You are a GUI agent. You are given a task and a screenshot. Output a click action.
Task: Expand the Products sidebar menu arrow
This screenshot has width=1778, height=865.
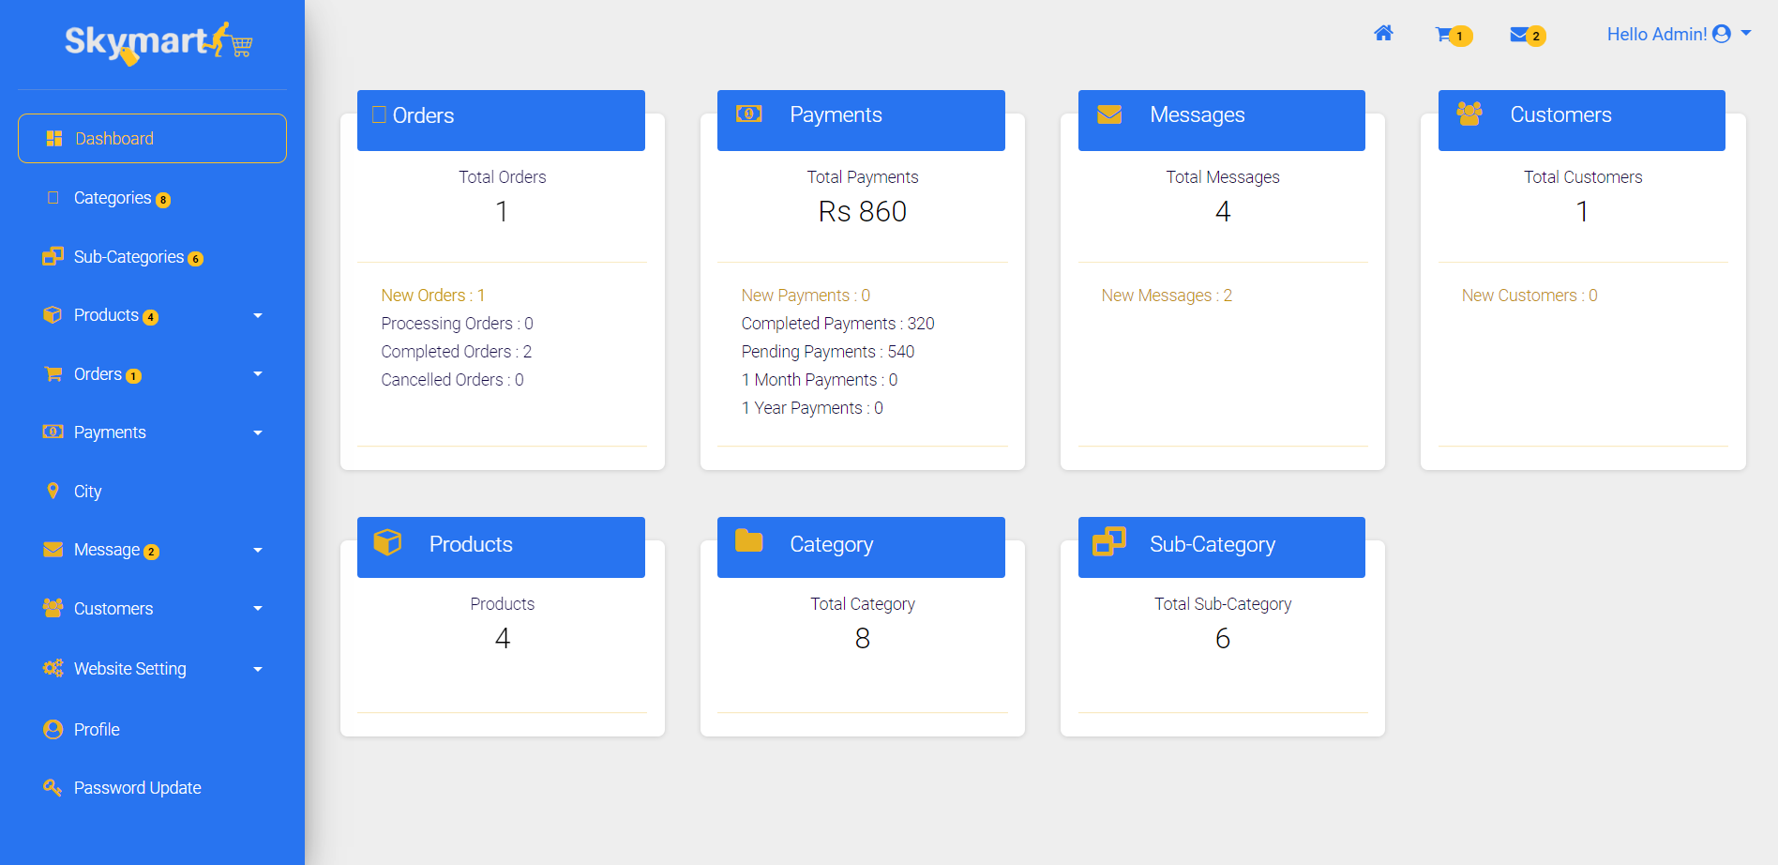(258, 315)
